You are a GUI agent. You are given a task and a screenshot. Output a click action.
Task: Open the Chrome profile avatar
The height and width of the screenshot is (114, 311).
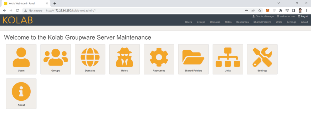300,11
